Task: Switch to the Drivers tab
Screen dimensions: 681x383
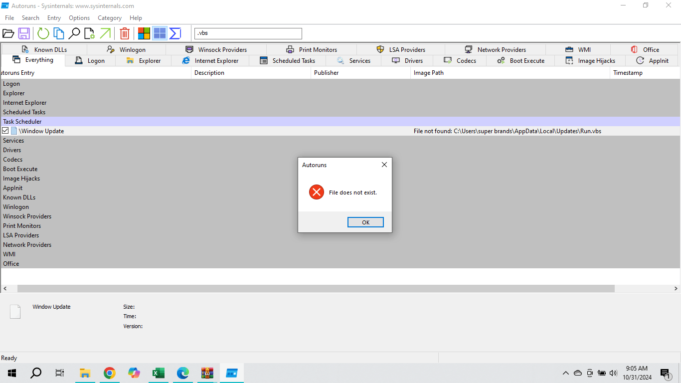Action: click(x=407, y=60)
